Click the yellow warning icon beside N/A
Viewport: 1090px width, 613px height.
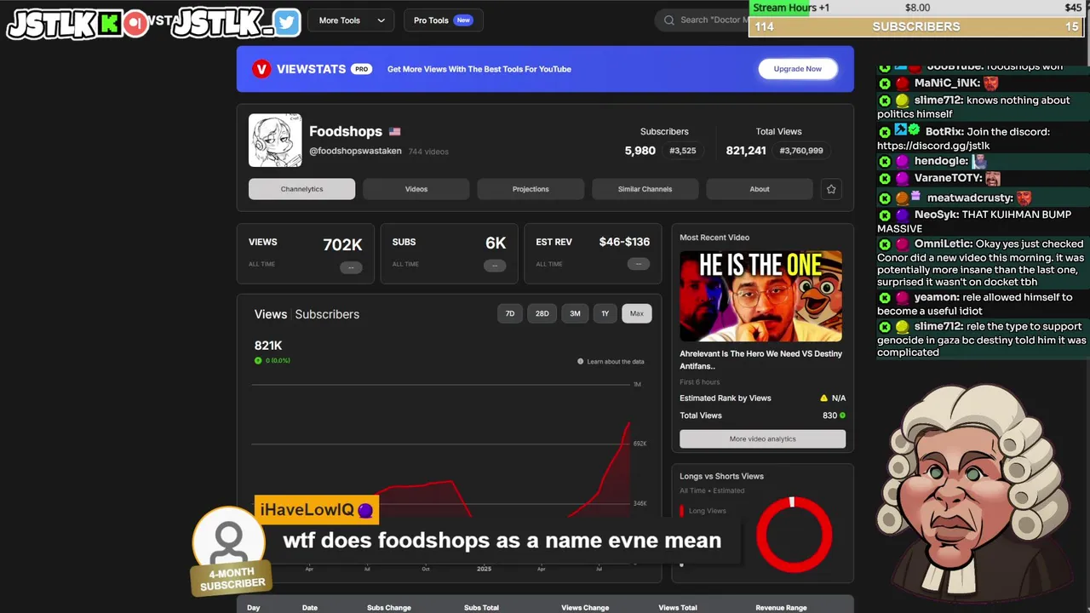(x=823, y=398)
